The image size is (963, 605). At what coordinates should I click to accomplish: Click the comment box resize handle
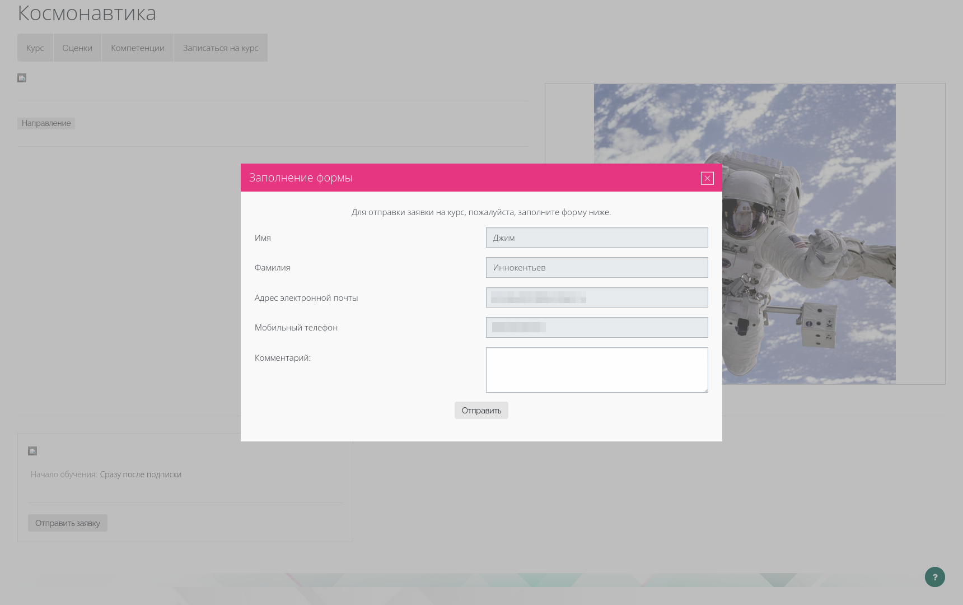pos(705,389)
